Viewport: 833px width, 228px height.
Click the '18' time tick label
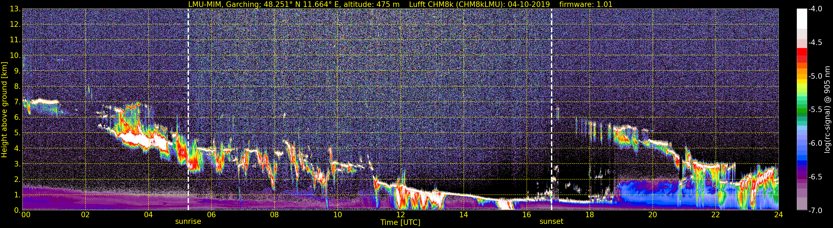pyautogui.click(x=590, y=215)
